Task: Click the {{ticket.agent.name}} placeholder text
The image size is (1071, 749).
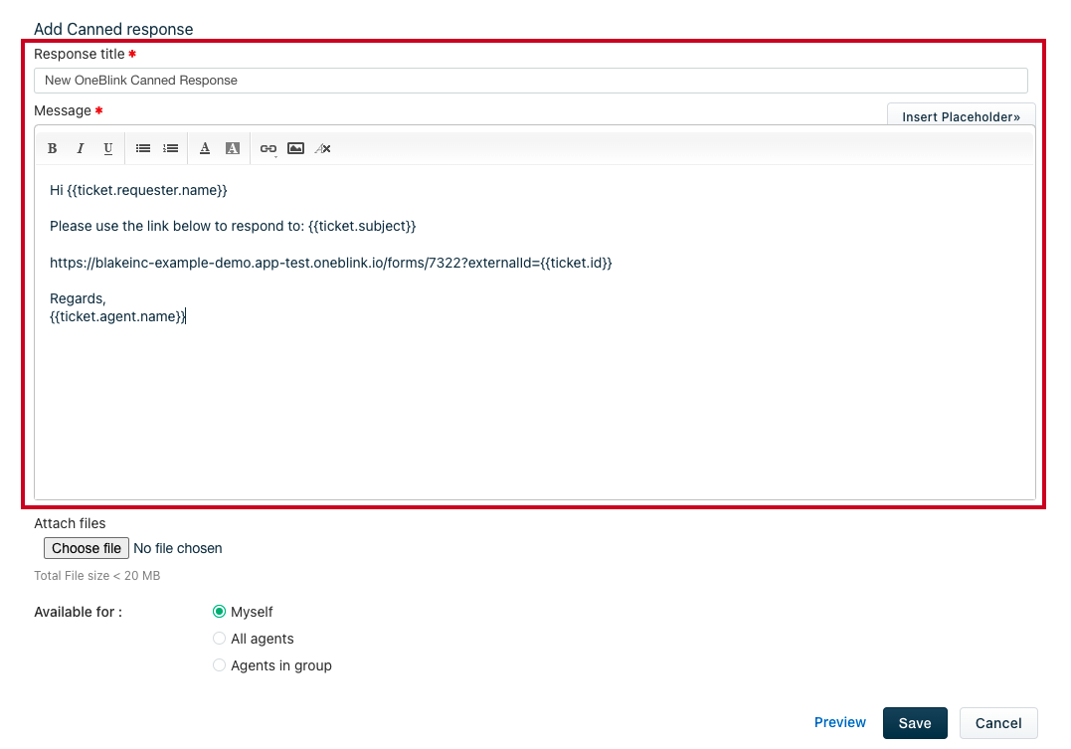Action: (x=117, y=316)
